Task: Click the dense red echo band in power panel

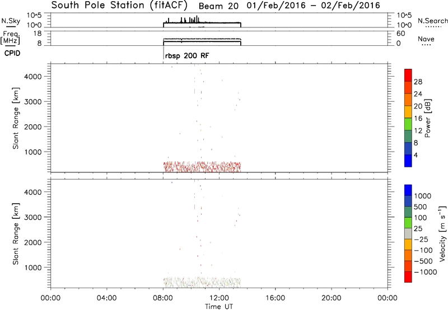Action: 202,167
